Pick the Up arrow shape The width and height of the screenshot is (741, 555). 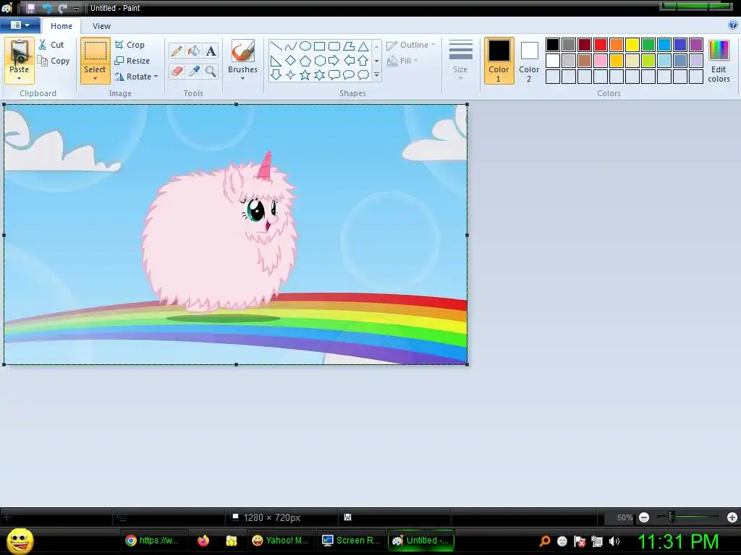(363, 61)
